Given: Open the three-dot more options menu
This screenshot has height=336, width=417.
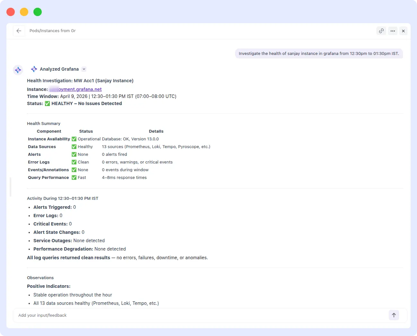Looking at the screenshot, I should point(393,31).
